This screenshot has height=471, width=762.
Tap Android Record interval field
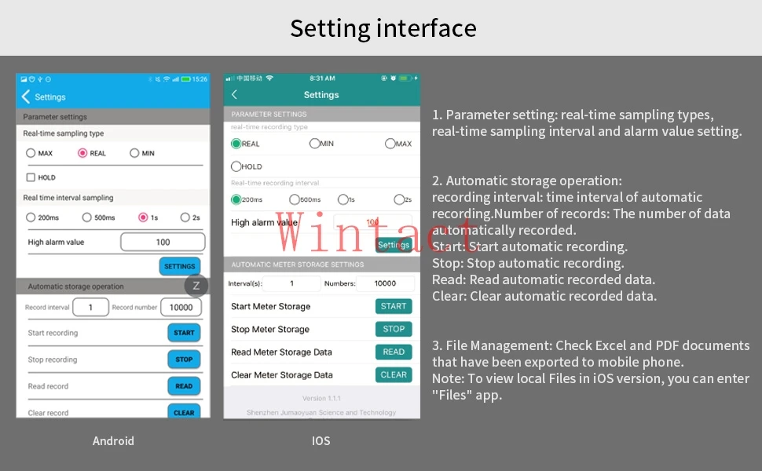(x=90, y=308)
